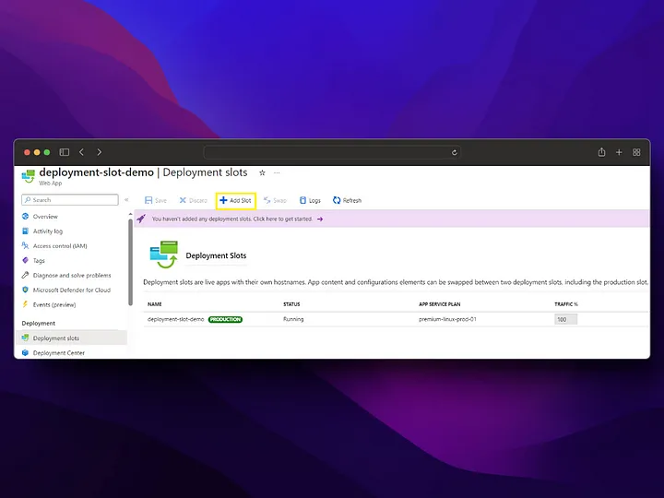The width and height of the screenshot is (664, 498).
Task: Click the Deployment Slots large icon
Action: tap(164, 255)
